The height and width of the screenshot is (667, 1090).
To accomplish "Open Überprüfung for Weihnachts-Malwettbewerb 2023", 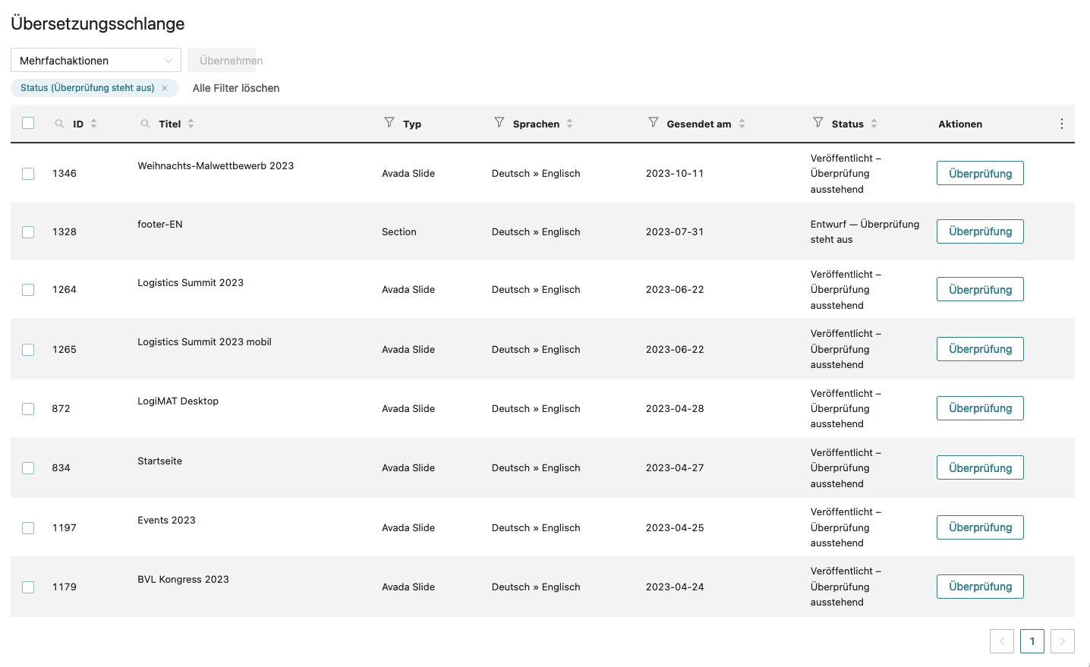I will [980, 173].
